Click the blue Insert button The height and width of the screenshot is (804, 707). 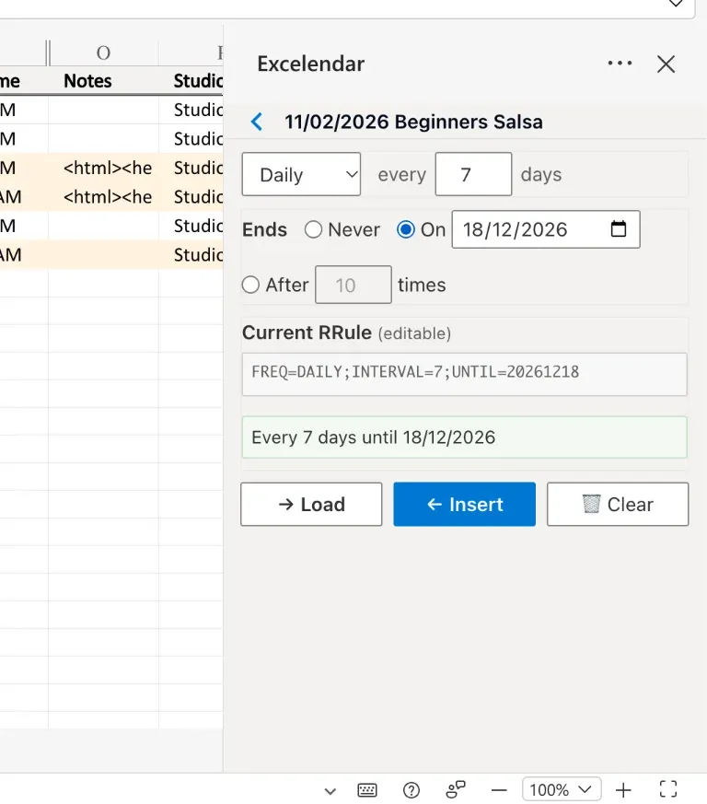coord(465,504)
